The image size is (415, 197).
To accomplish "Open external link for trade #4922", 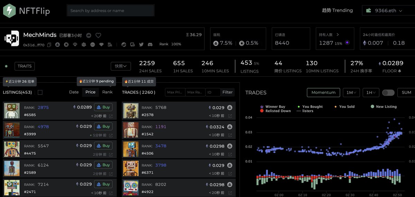I will point(230,193).
